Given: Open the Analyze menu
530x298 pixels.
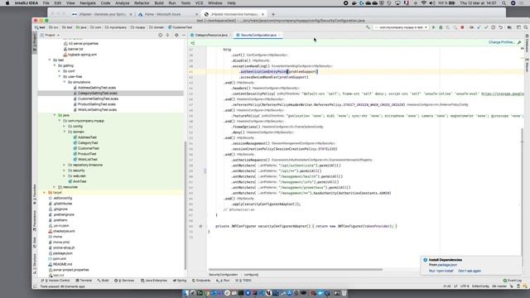Looking at the screenshot, I should click(x=122, y=3).
